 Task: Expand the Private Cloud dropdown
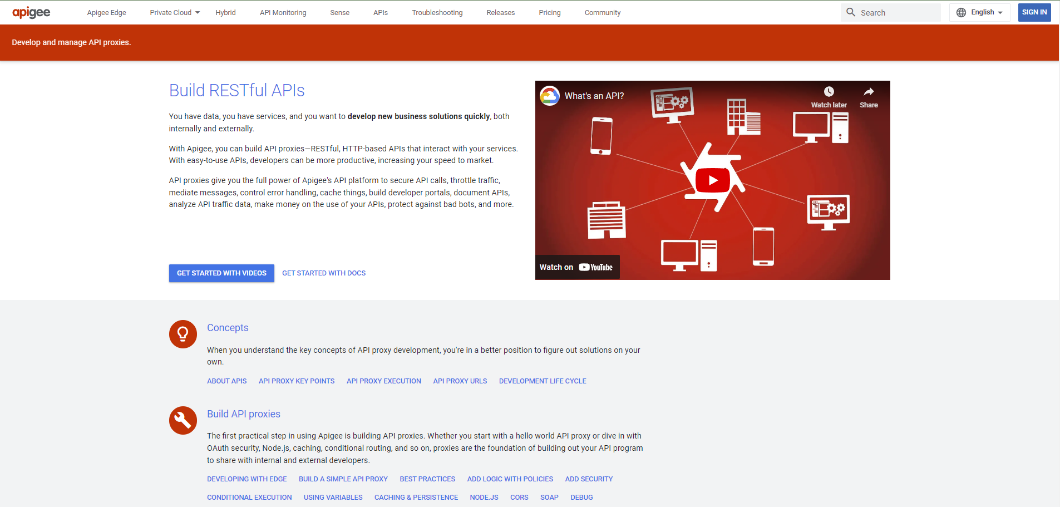pyautogui.click(x=173, y=12)
